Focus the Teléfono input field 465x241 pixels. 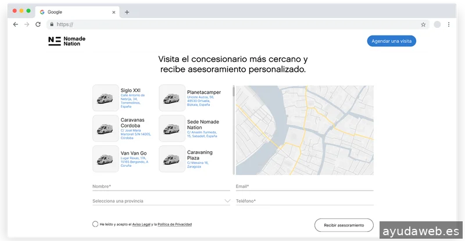[305, 201]
